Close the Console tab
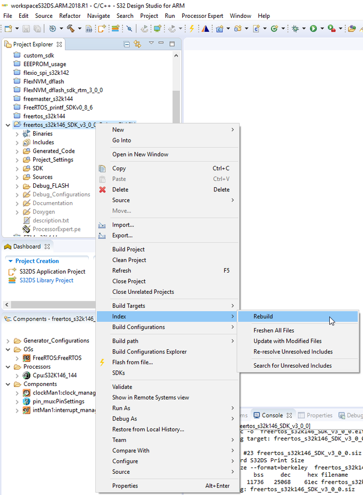This screenshot has height=495, width=363. click(x=289, y=415)
